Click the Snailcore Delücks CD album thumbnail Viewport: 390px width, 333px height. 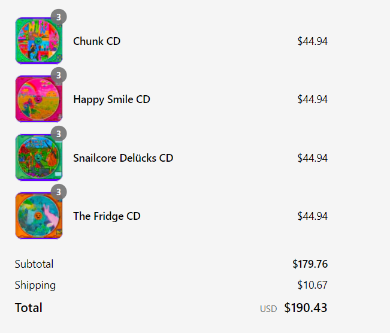pos(39,158)
